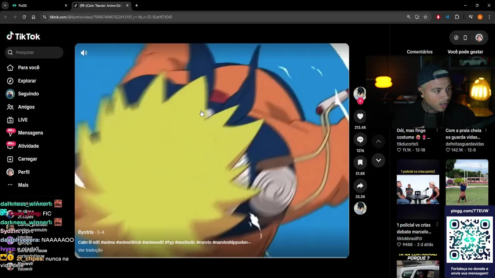
Task: Open the Extensions puzzle icon
Action: point(457,17)
